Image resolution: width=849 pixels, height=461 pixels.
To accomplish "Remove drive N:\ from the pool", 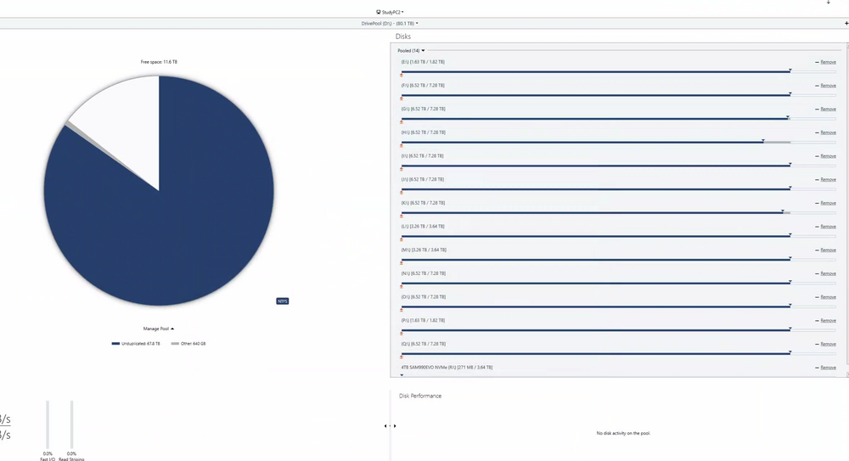I will click(x=826, y=273).
